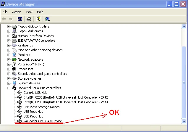Click the Back arrow toolbar button
Screen dimensions: 188x132
[x=4, y=19]
